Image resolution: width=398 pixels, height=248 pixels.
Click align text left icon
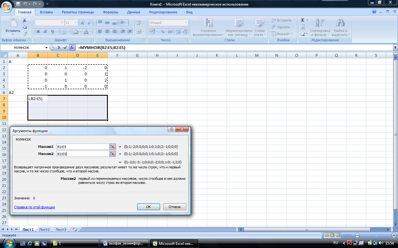pos(100,32)
